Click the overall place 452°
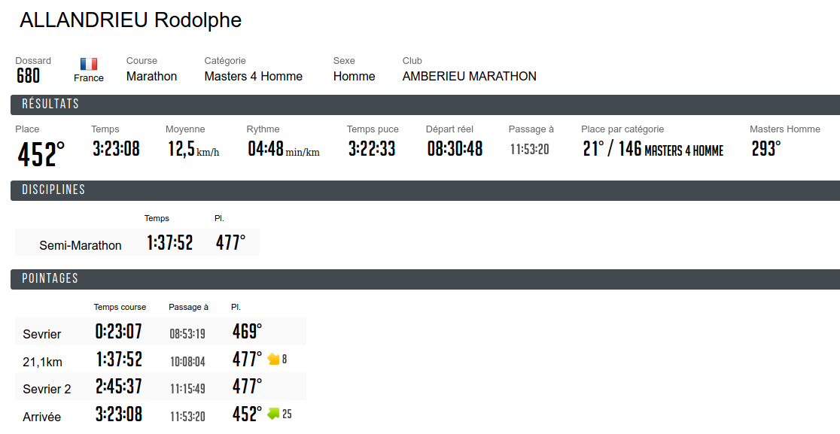Image resolution: width=840 pixels, height=434 pixels. [x=41, y=155]
